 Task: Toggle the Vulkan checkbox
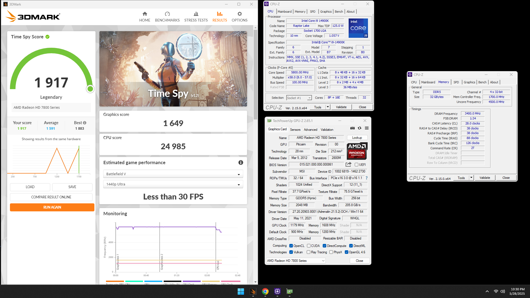click(x=291, y=252)
